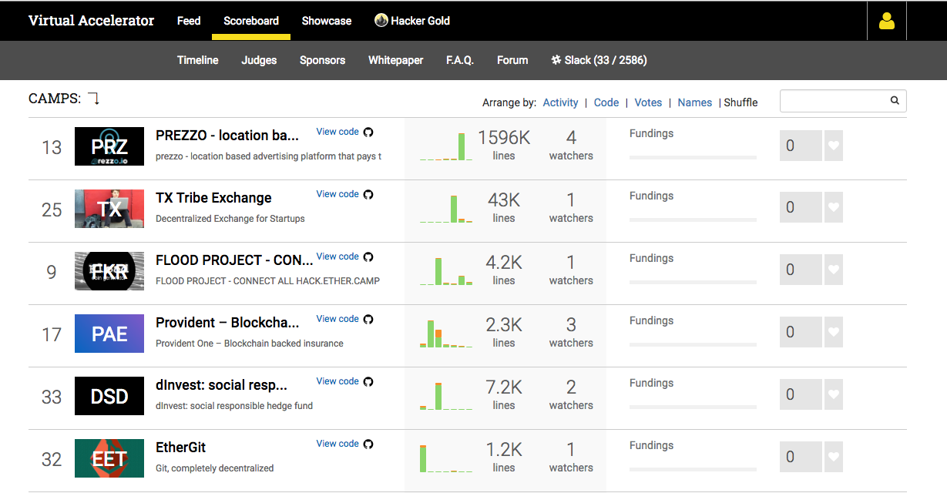Click the Virtual Accelerator logo title

tap(91, 21)
